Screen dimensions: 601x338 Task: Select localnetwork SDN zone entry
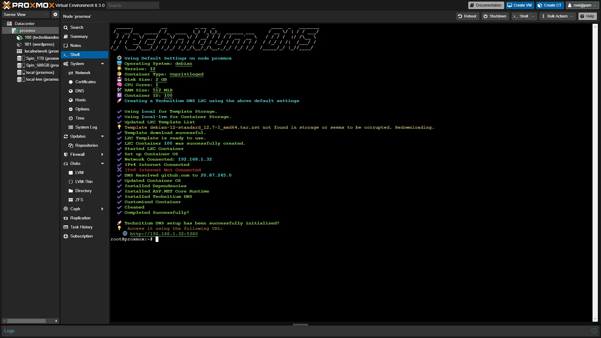(x=38, y=51)
